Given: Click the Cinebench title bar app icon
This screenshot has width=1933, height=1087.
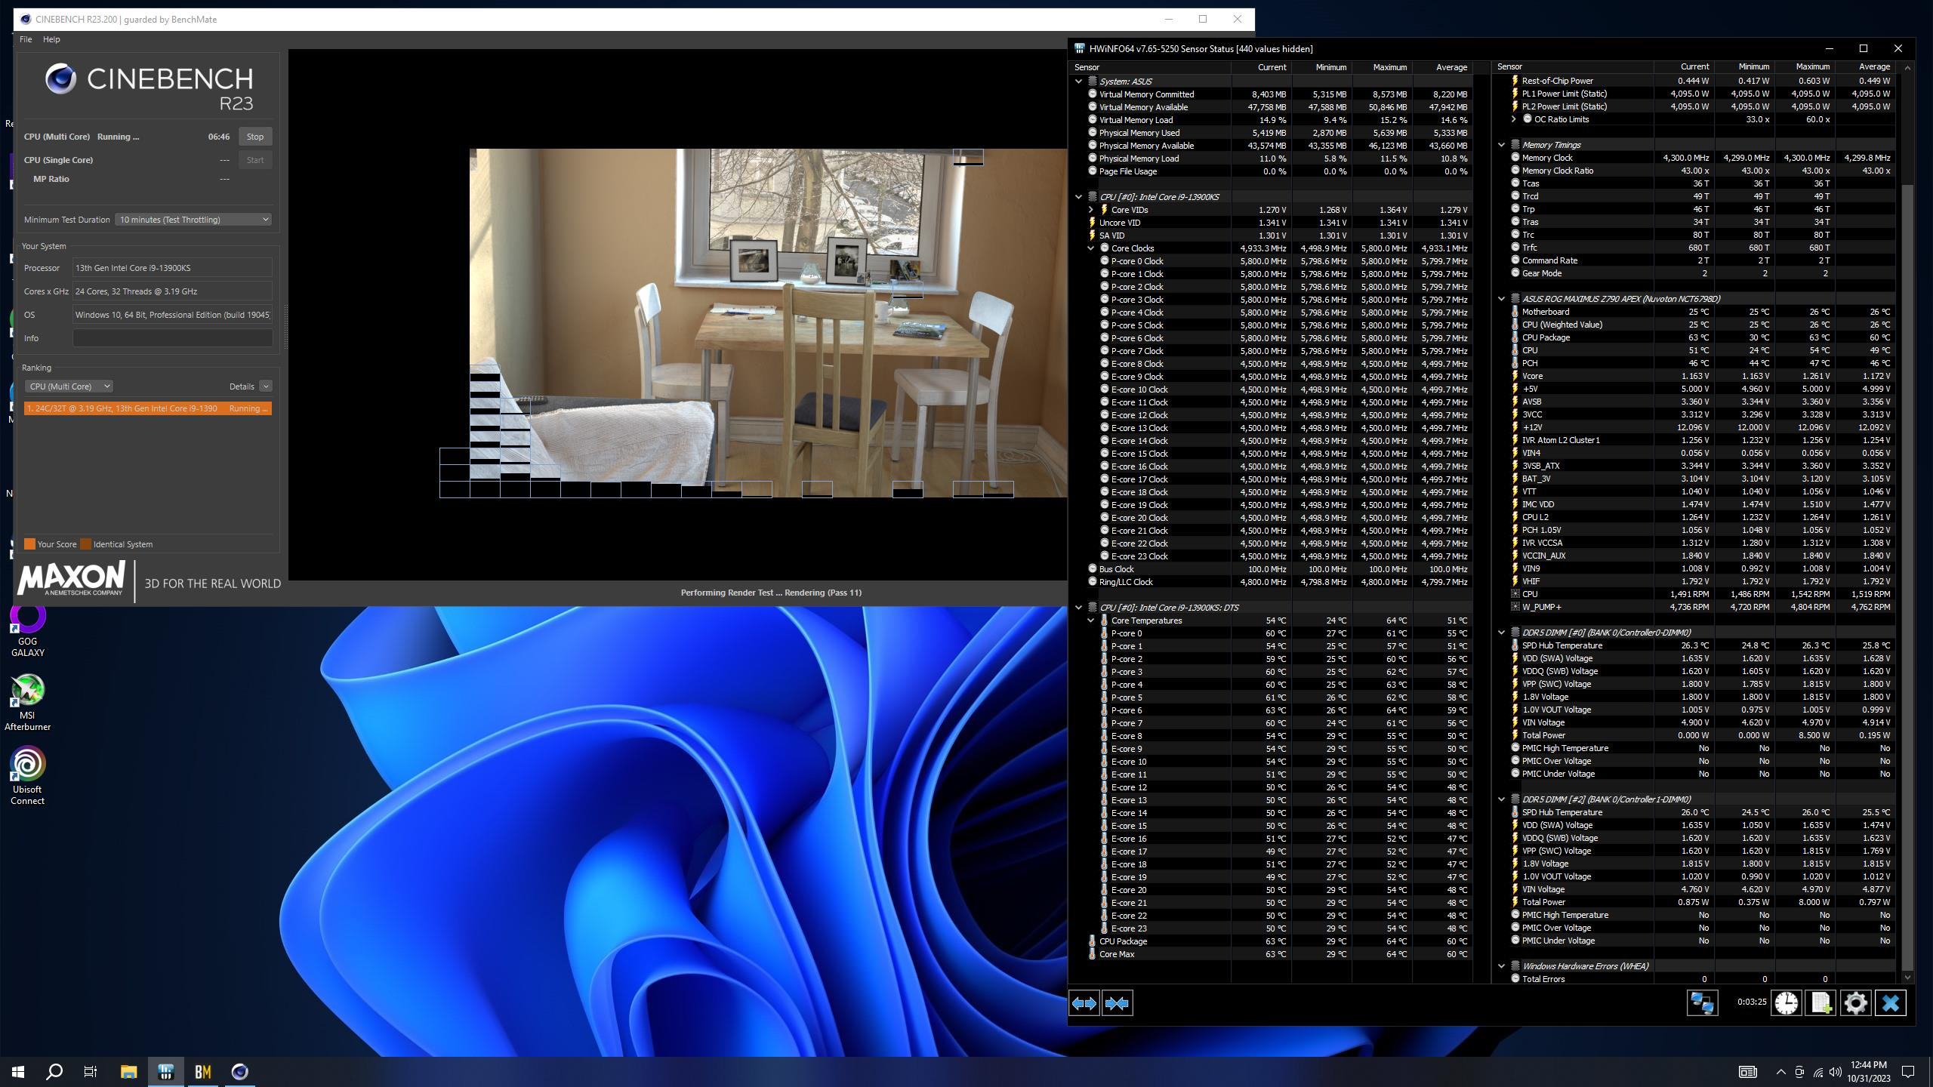Looking at the screenshot, I should click(x=26, y=19).
